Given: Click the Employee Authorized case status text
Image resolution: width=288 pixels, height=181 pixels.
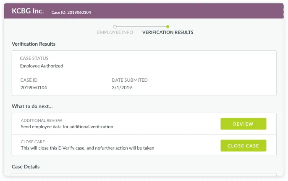Looking at the screenshot, I should coord(42,66).
